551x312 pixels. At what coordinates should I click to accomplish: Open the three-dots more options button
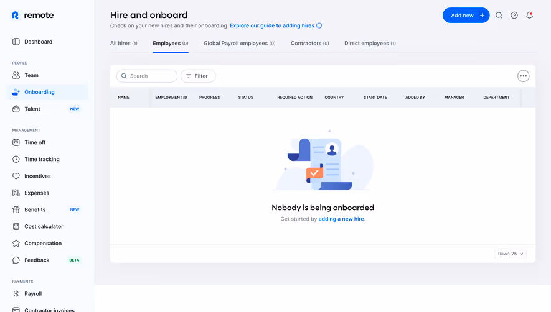pos(523,76)
